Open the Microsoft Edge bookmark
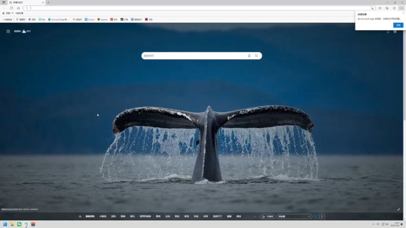This screenshot has height=228, width=406. click(58, 19)
